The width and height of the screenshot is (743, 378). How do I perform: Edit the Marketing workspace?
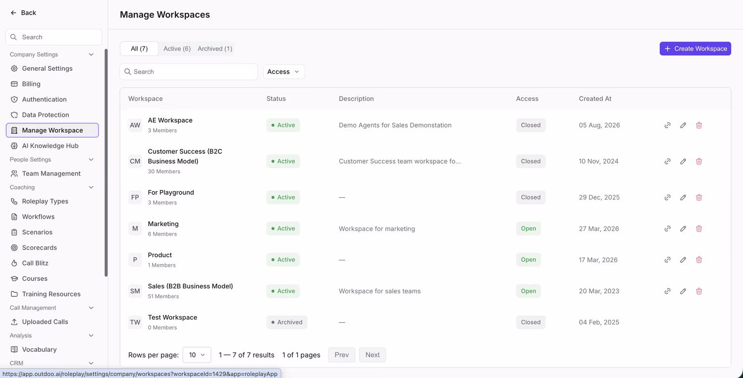coord(683,229)
